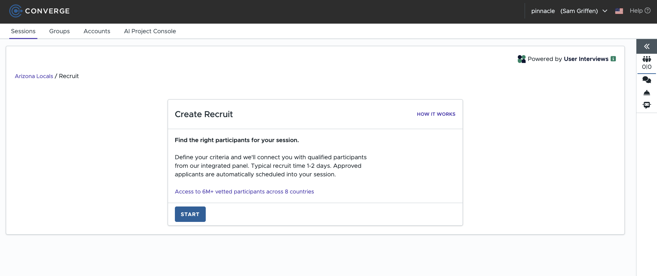The width and height of the screenshot is (657, 276).
Task: Click the Help text link
Action: click(x=636, y=11)
